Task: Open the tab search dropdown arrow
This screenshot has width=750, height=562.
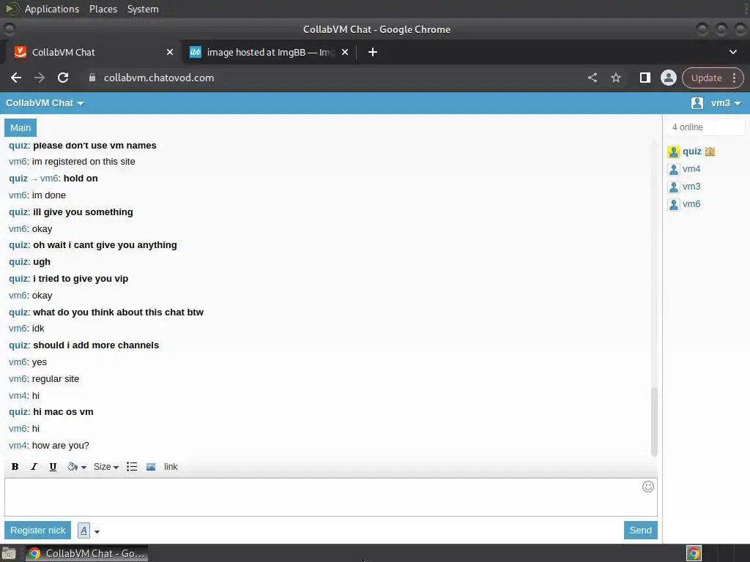Action: [732, 52]
